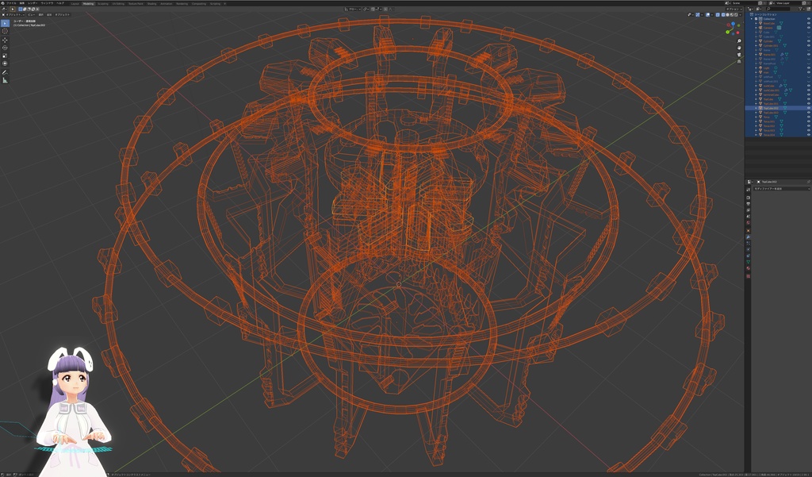Open transform orientation dropdown in header
The height and width of the screenshot is (477, 812).
coord(353,9)
